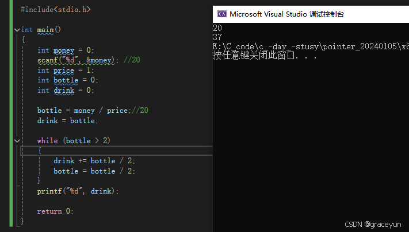Click the 'int drink = 0;' line
409x232 pixels.
[66, 91]
